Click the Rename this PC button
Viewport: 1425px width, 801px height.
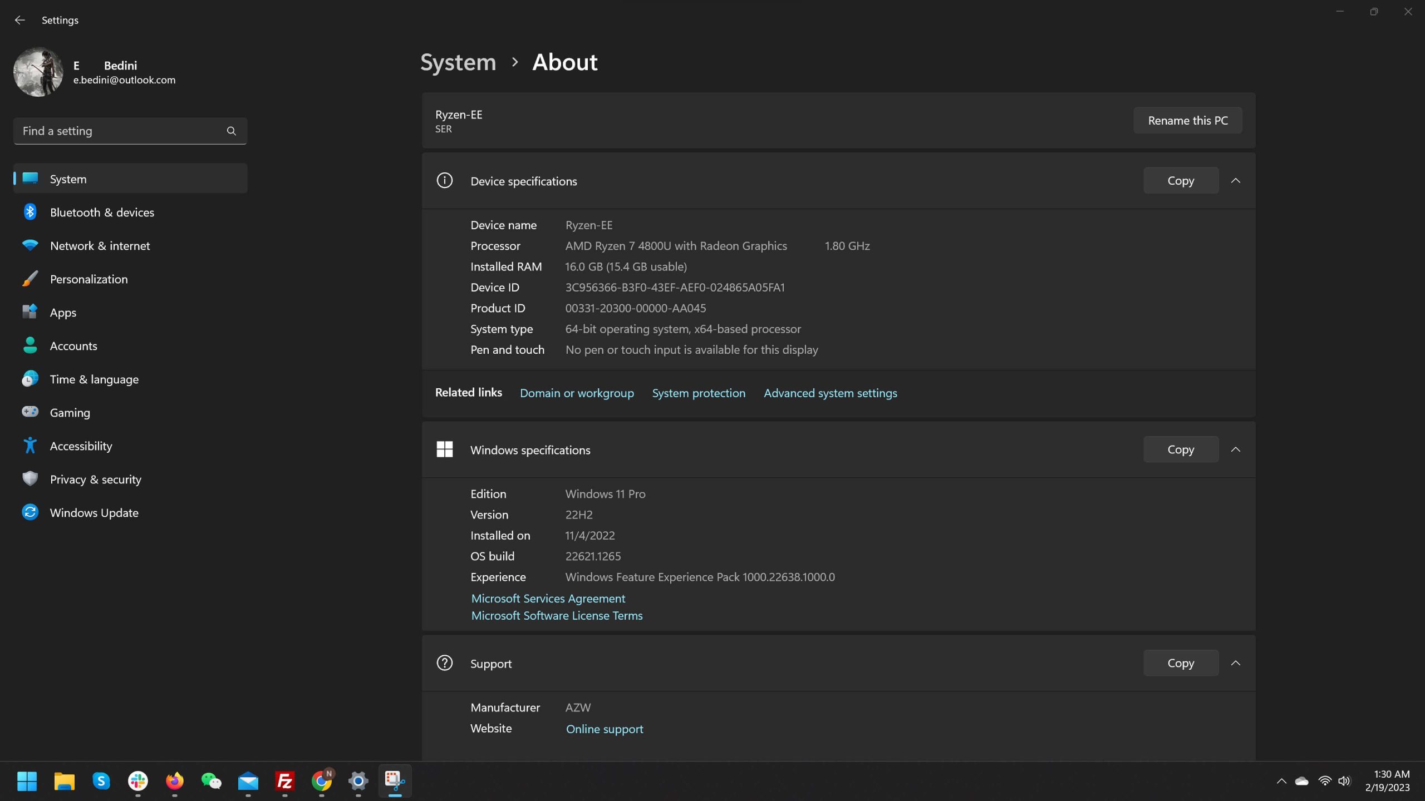[x=1188, y=120]
